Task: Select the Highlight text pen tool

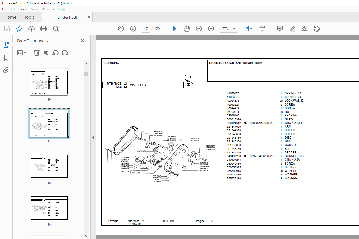Action: click(292, 29)
